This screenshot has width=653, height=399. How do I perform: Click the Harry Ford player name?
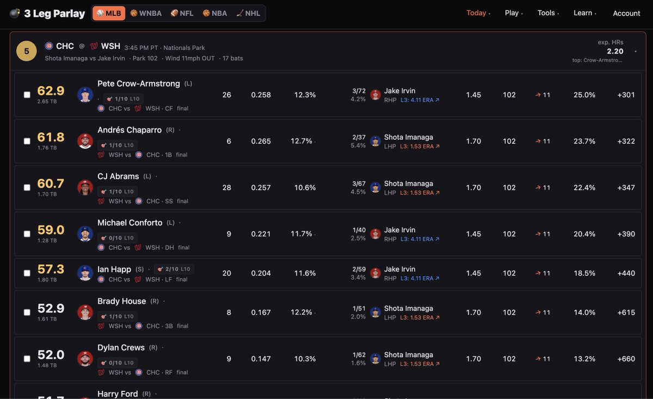118,394
